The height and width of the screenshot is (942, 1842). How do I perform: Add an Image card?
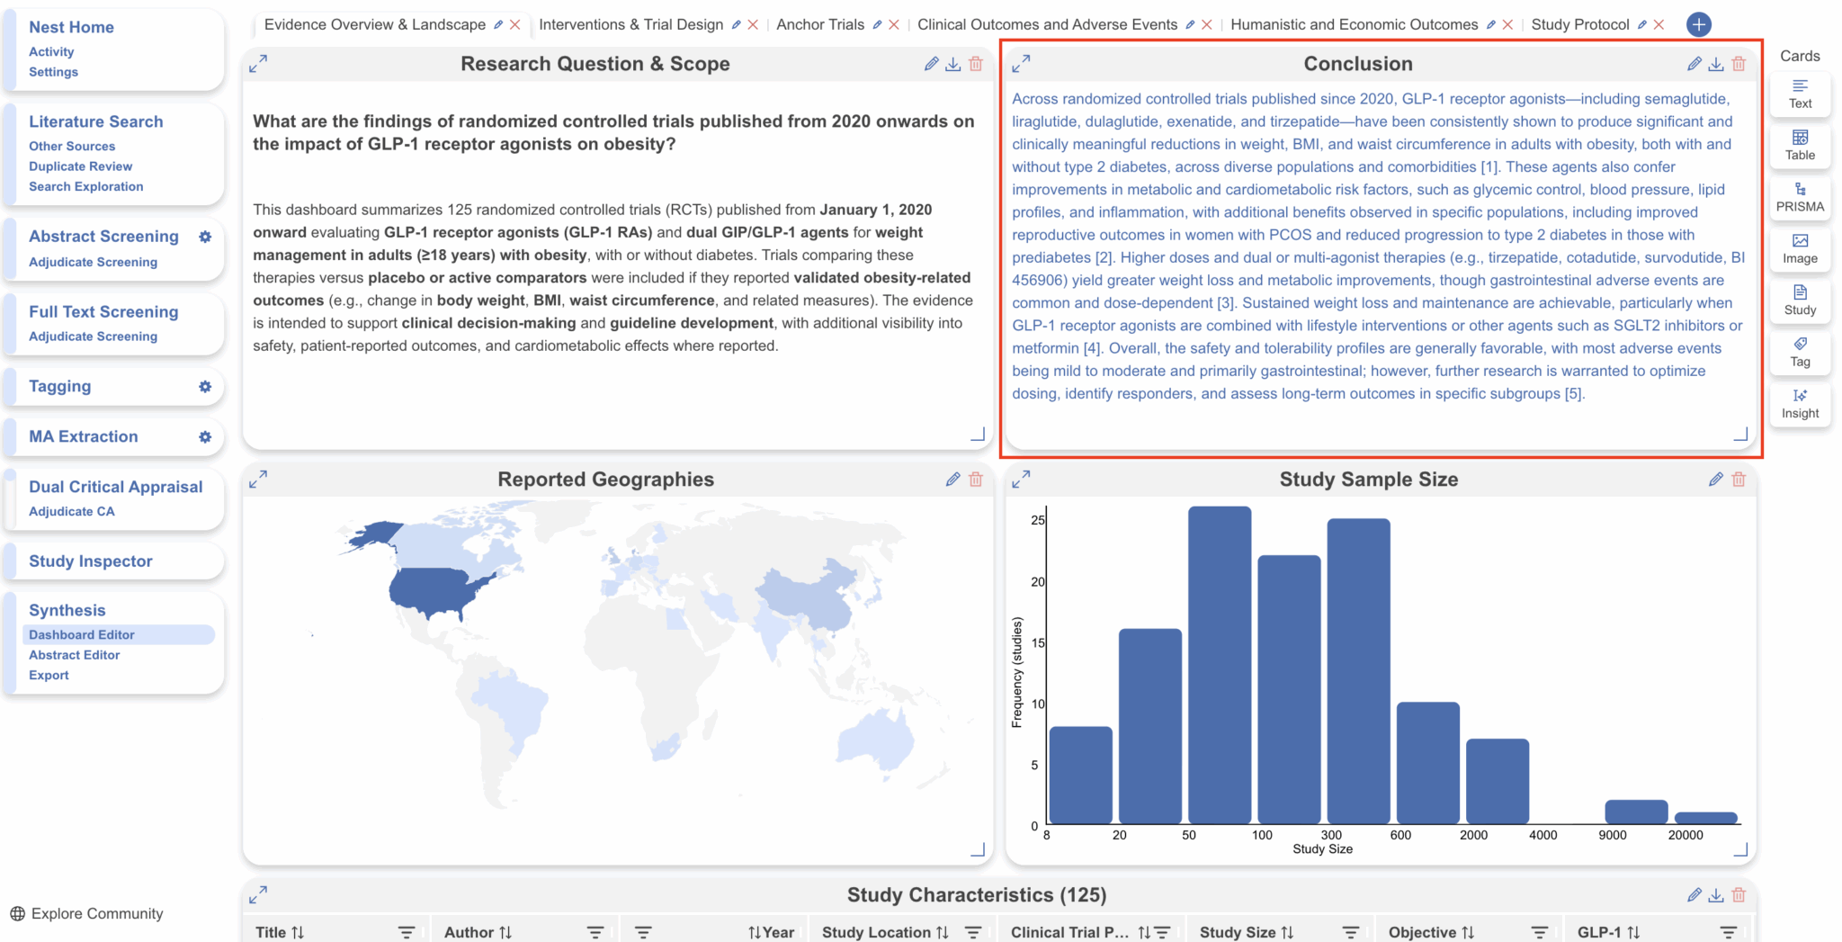(x=1800, y=248)
